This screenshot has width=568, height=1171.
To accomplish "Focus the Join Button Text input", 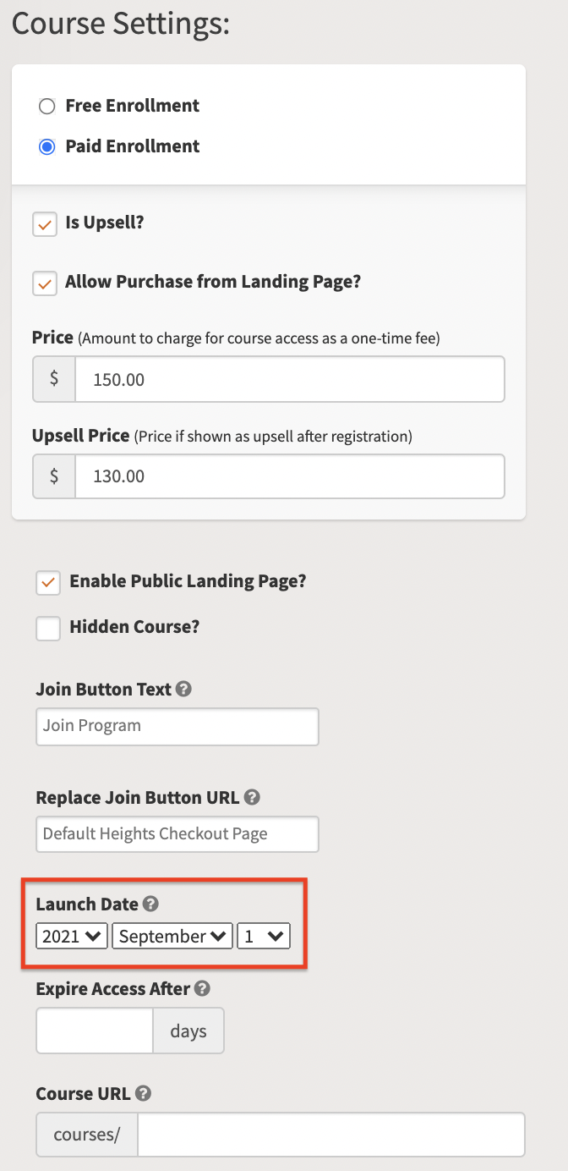I will tap(177, 727).
